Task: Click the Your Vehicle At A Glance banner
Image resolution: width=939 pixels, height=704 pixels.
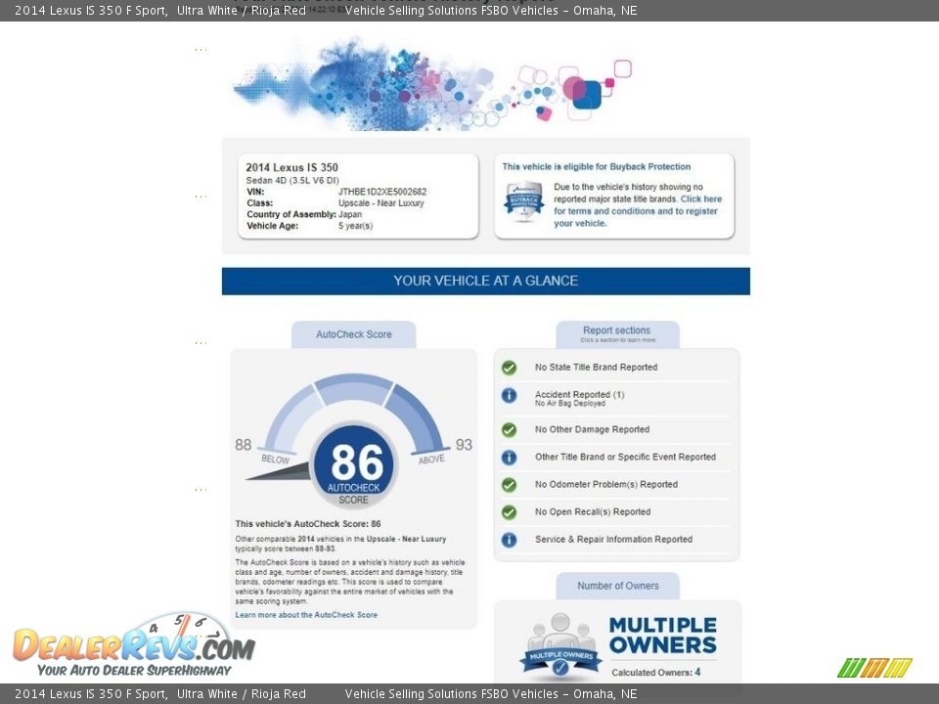Action: [x=486, y=281]
